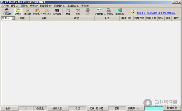Open the 文件管理 file management module

click(x=57, y=12)
